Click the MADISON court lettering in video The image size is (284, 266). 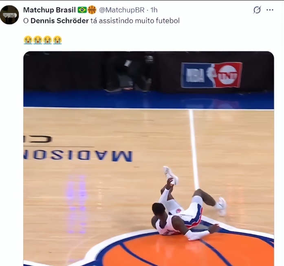(x=78, y=156)
